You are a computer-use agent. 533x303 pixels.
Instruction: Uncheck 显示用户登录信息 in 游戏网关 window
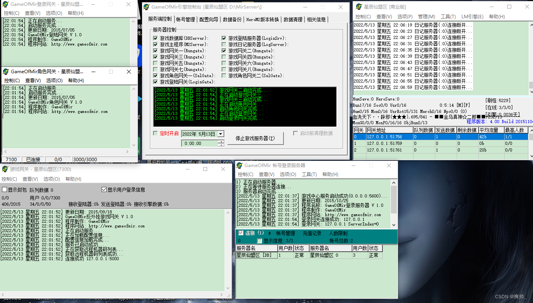(x=104, y=190)
